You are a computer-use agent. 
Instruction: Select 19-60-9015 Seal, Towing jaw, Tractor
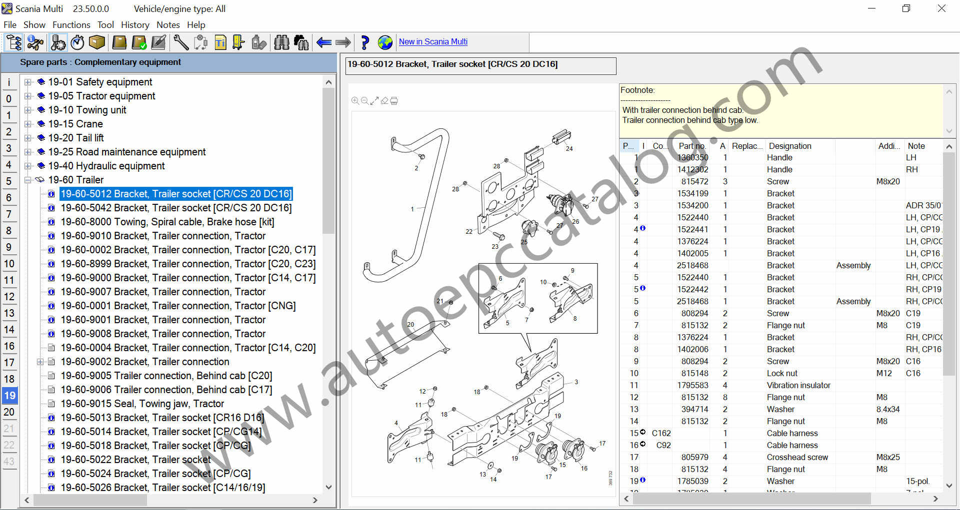click(x=142, y=404)
